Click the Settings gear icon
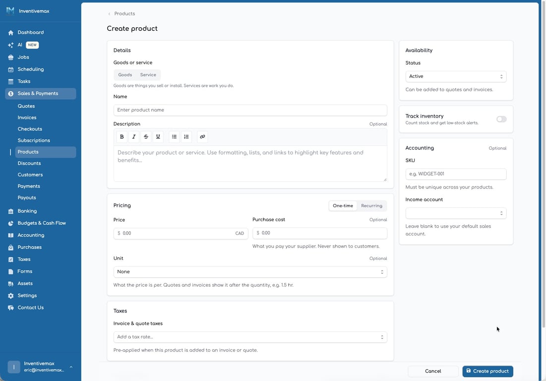This screenshot has height=381, width=546. [x=11, y=296]
